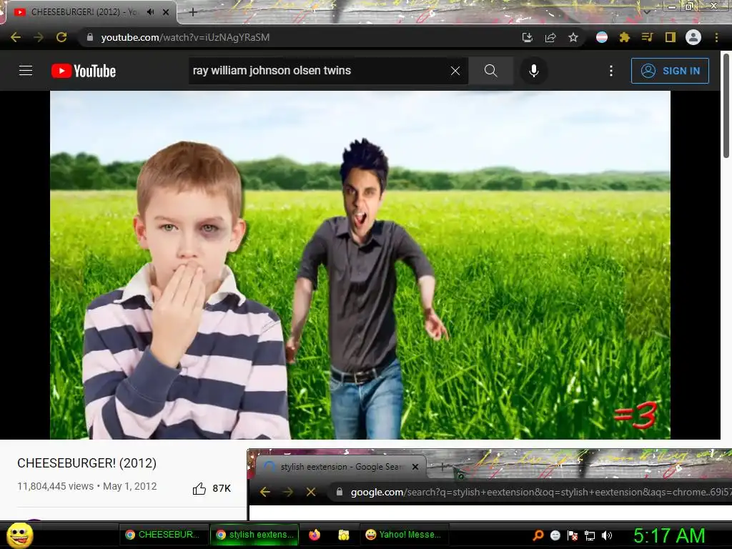This screenshot has height=549, width=732.
Task: Mute the tab via the speaker icon
Action: coord(150,11)
